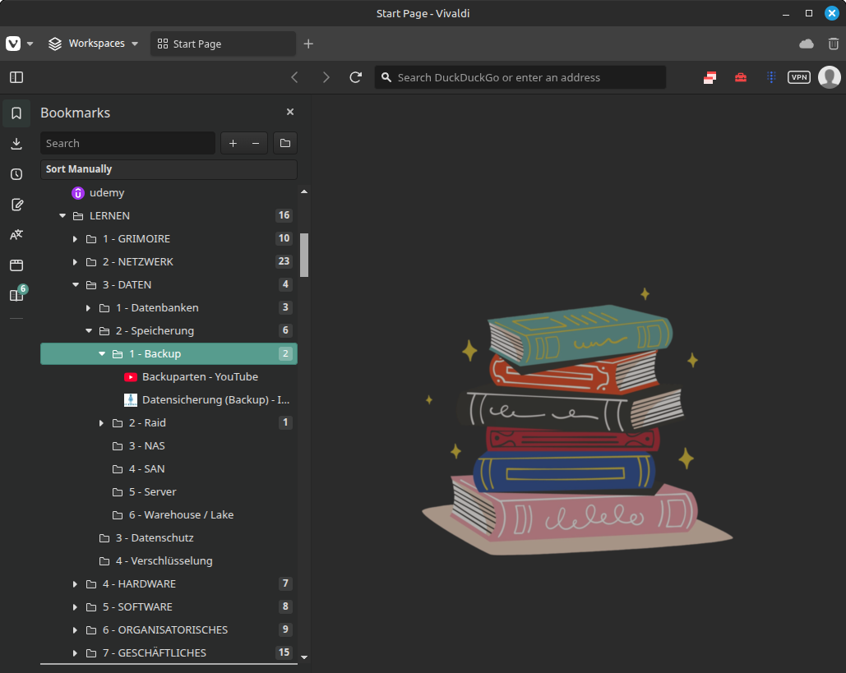Click the bookmarks list scrollbar thumb
The image size is (846, 673).
[304, 255]
